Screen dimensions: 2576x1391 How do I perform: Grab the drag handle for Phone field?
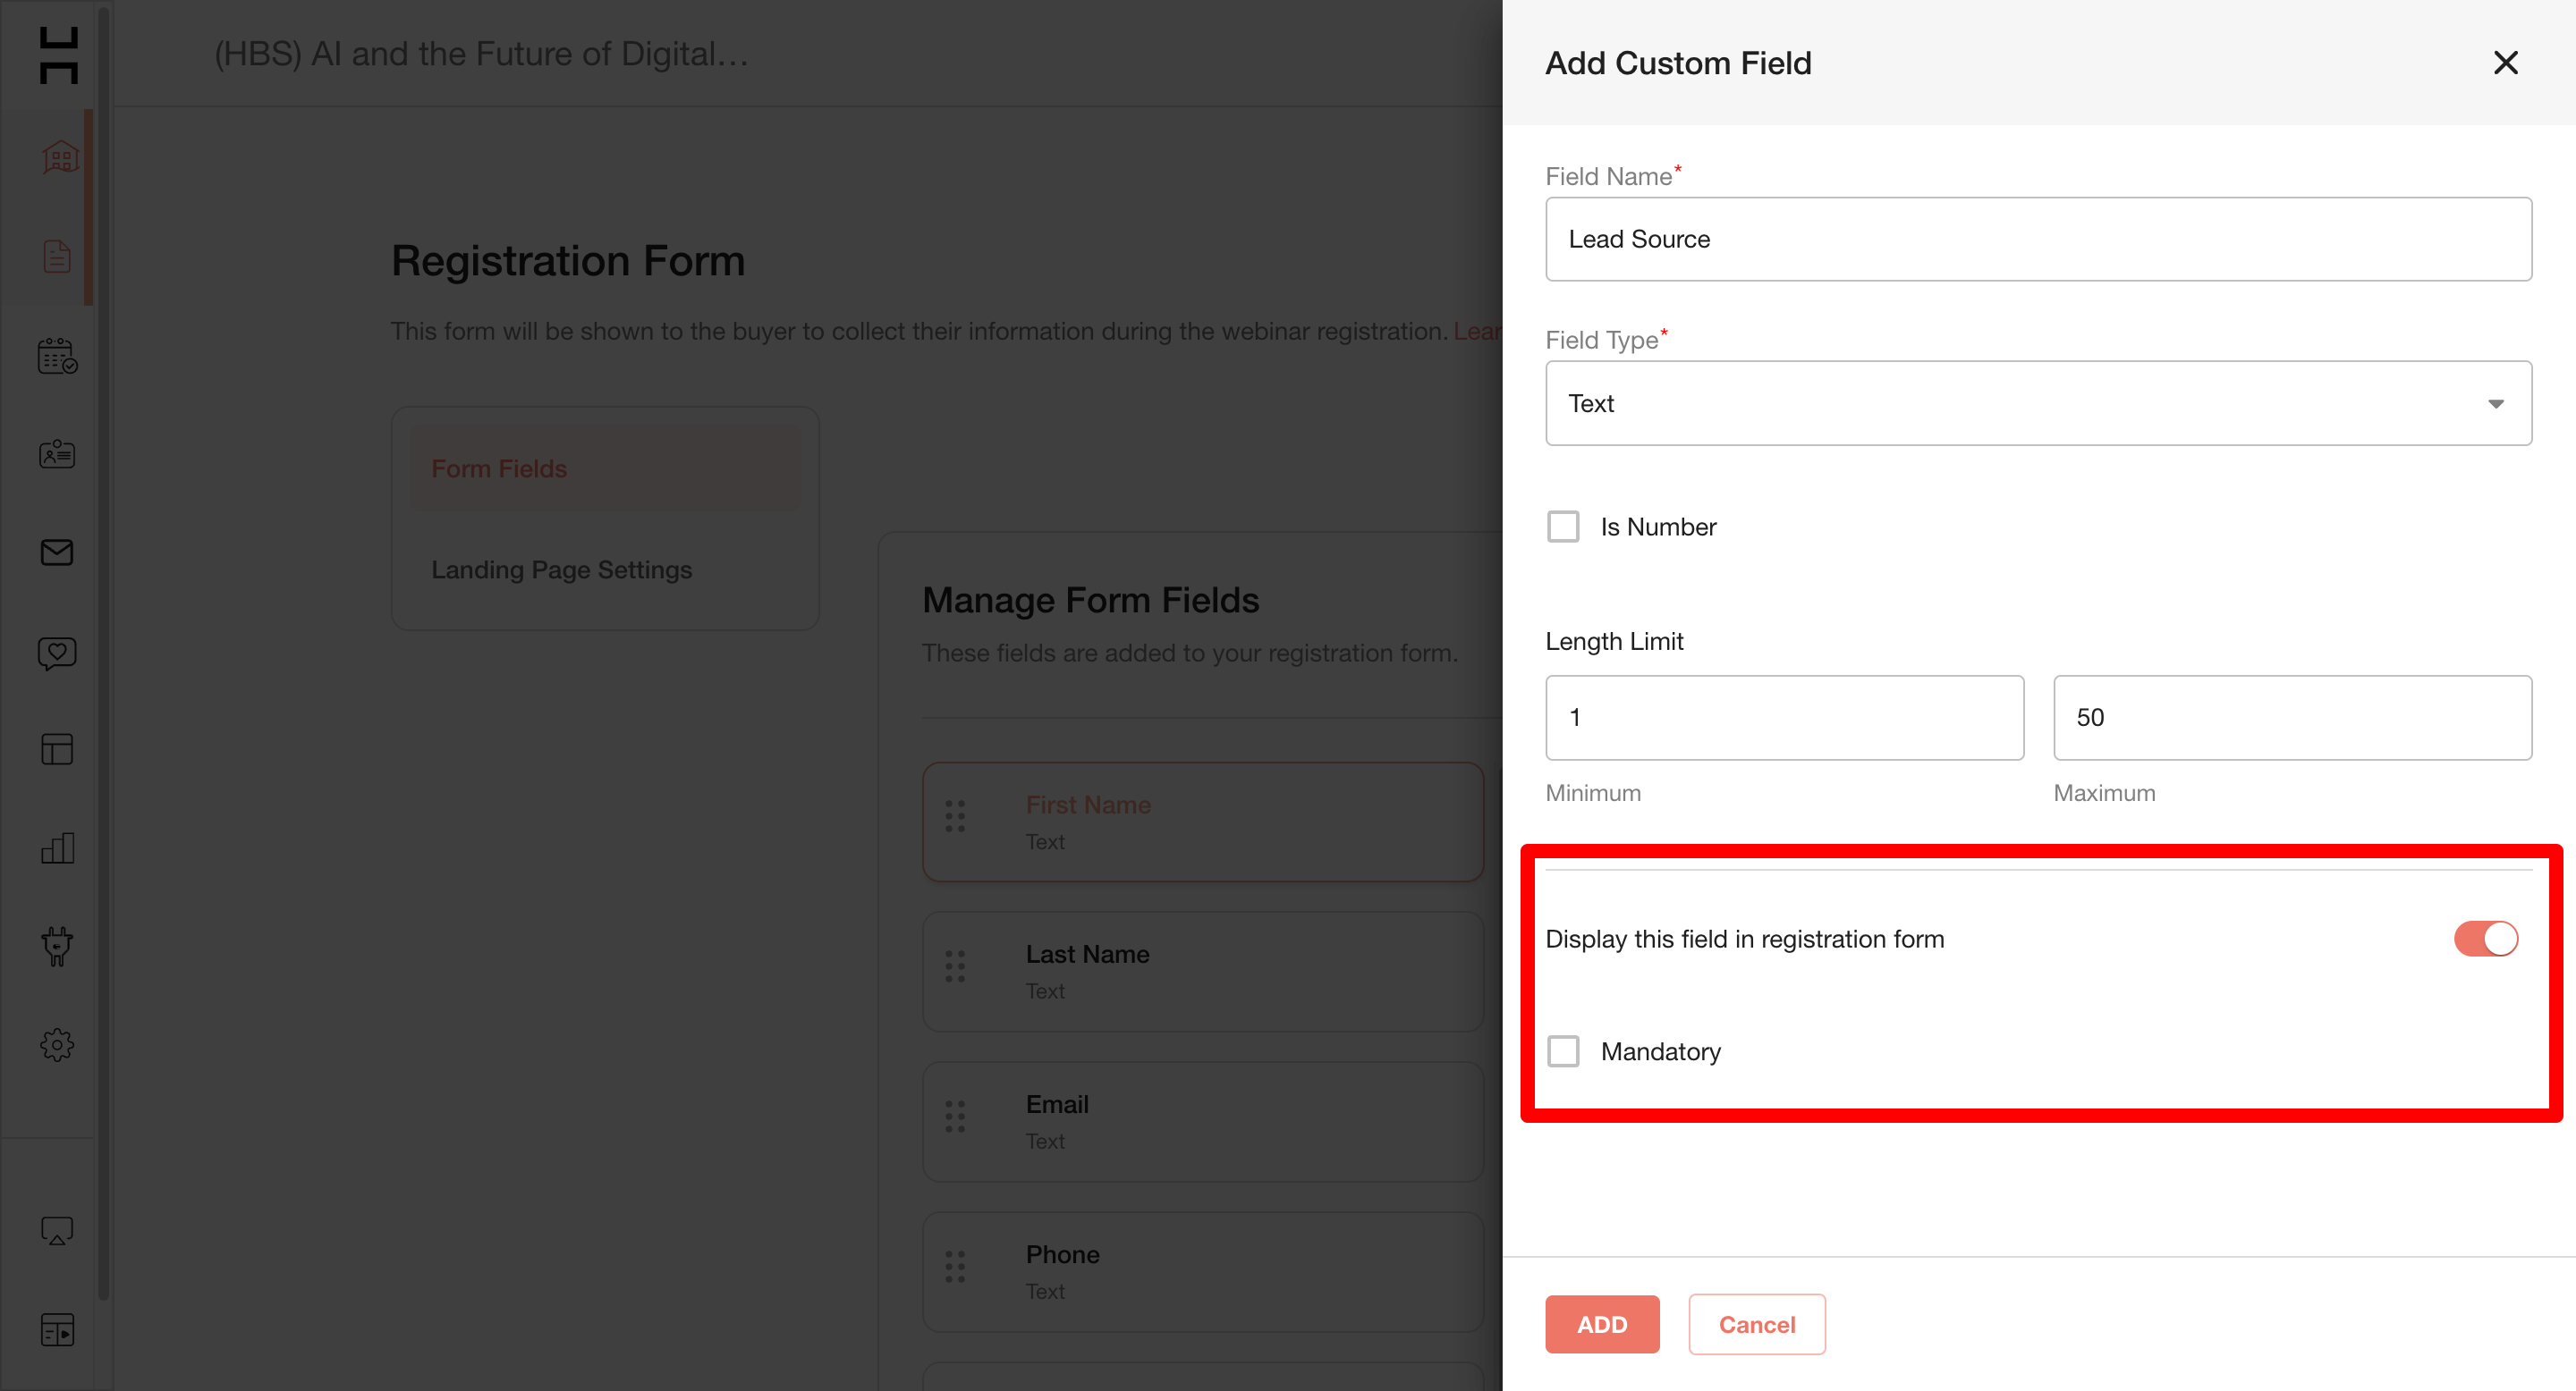[955, 1266]
